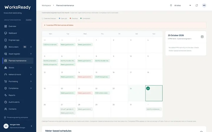
Task: Open the PSSR written scheme event
Action: (102, 93)
